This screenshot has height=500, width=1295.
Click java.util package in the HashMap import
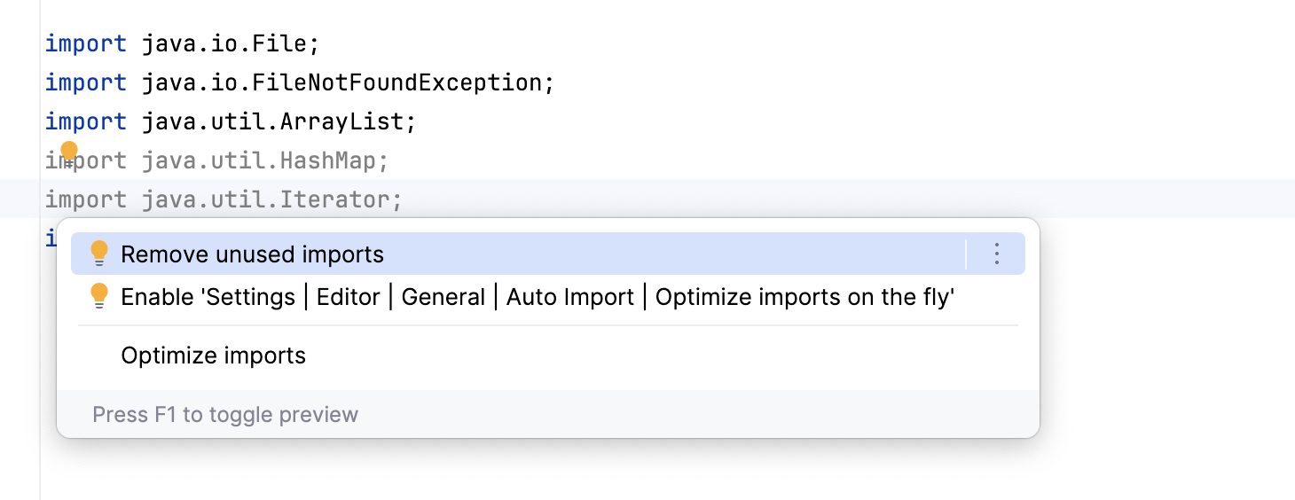203,160
